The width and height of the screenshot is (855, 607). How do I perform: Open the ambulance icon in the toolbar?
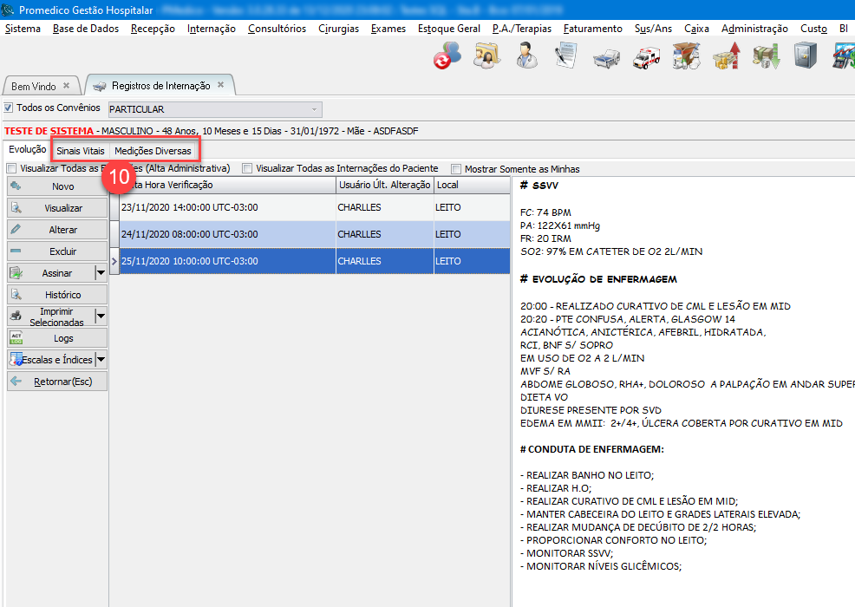coord(647,58)
